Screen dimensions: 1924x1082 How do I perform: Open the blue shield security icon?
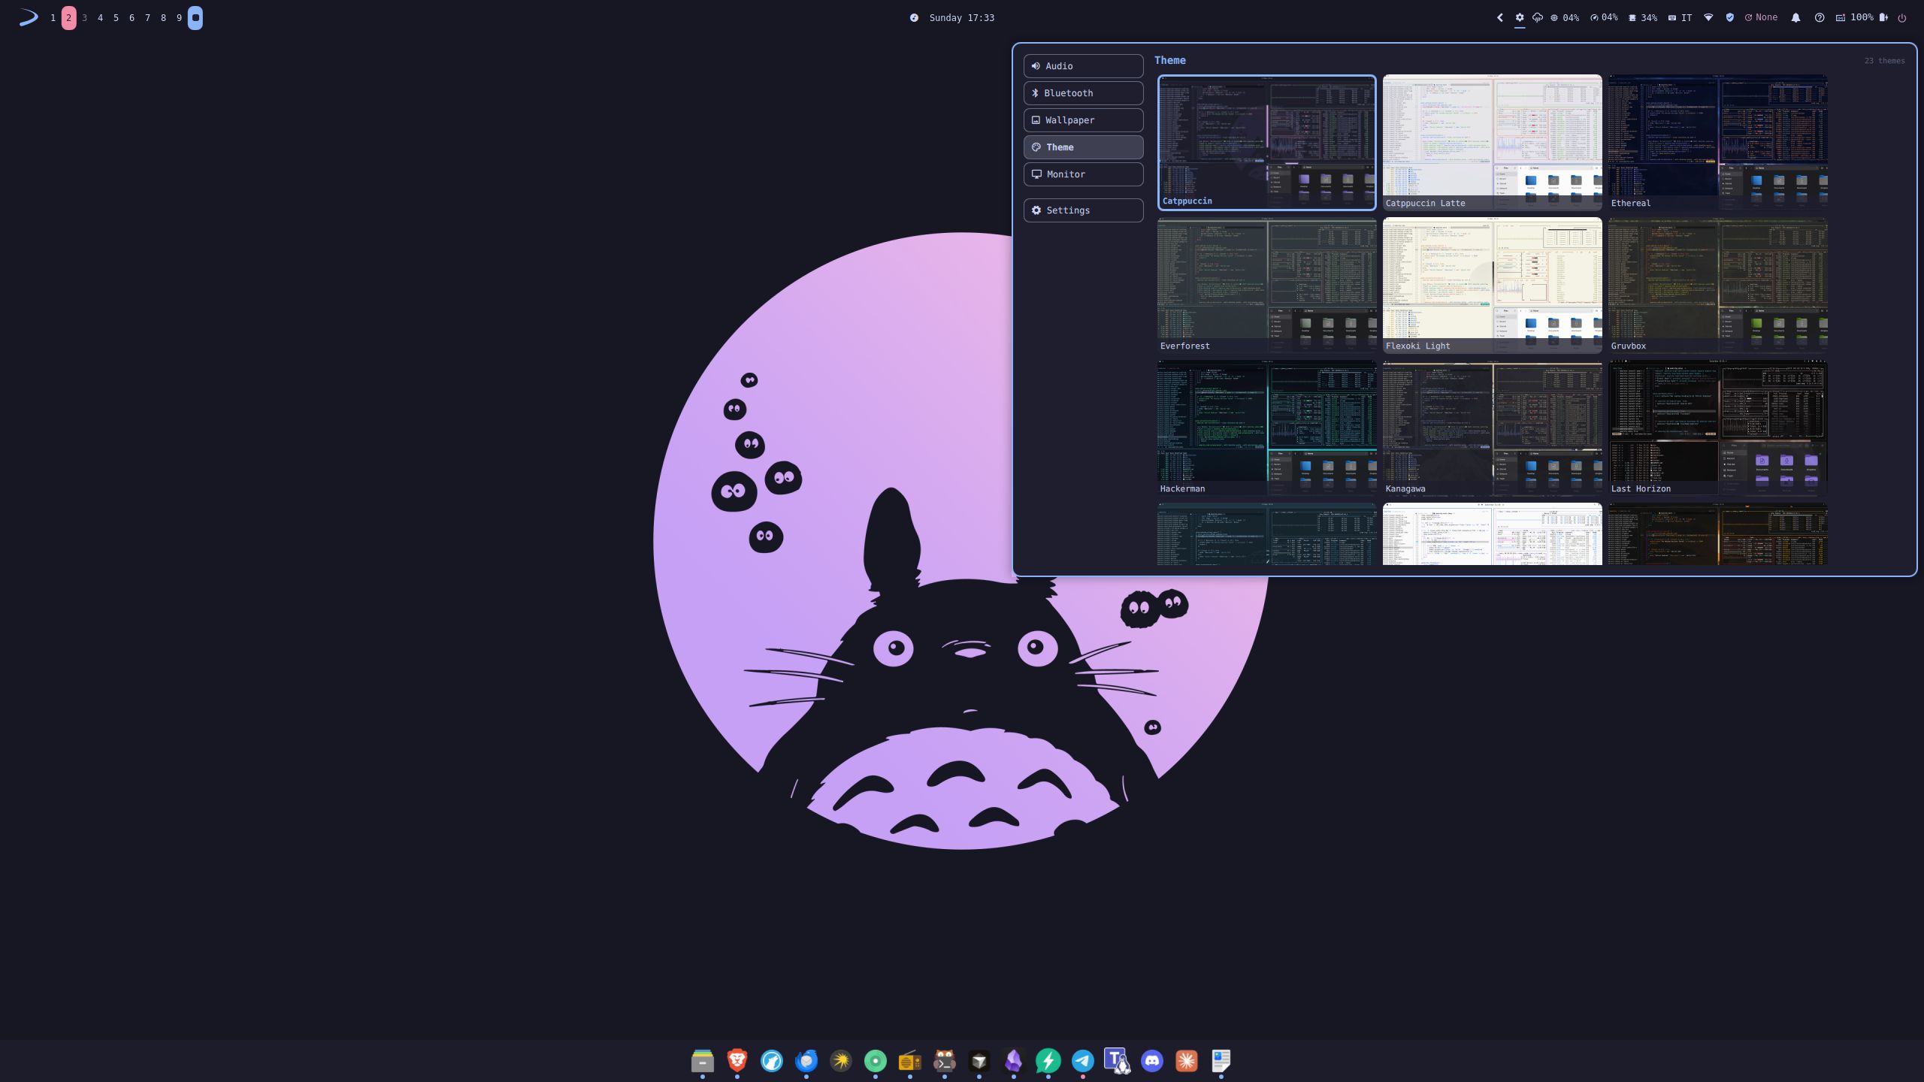1729,17
